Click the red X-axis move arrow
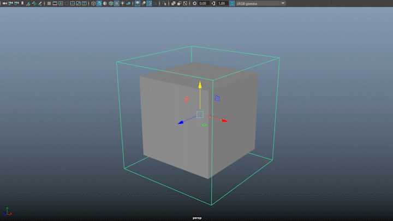This screenshot has width=393, height=221. point(225,121)
